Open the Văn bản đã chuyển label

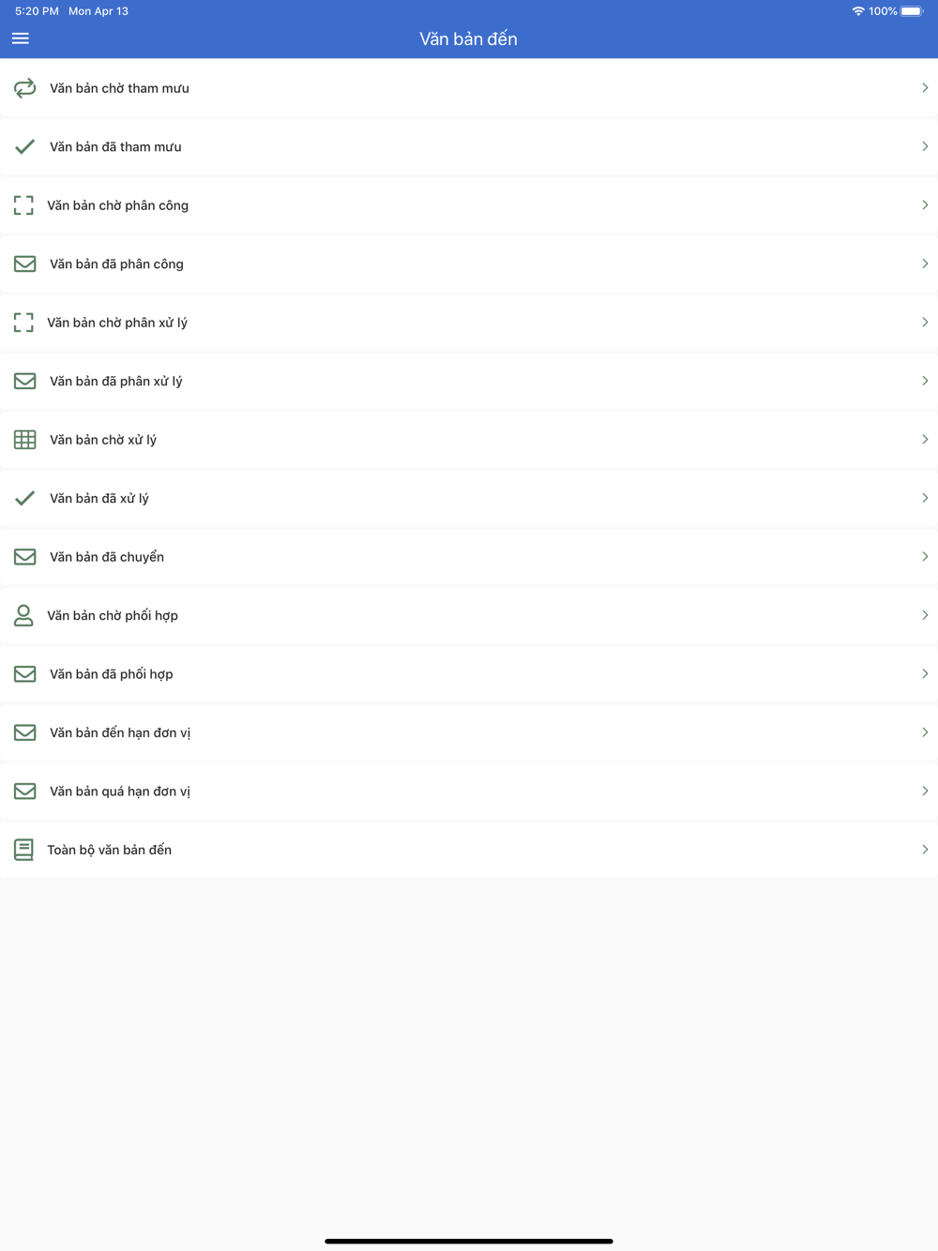click(x=107, y=557)
